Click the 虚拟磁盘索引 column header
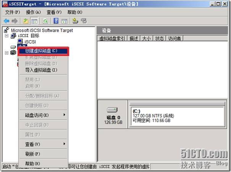The width and height of the screenshot is (231, 172). (x=112, y=39)
